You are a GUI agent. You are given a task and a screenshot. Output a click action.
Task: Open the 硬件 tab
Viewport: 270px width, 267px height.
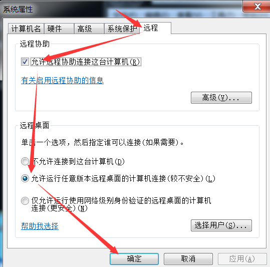[59, 29]
